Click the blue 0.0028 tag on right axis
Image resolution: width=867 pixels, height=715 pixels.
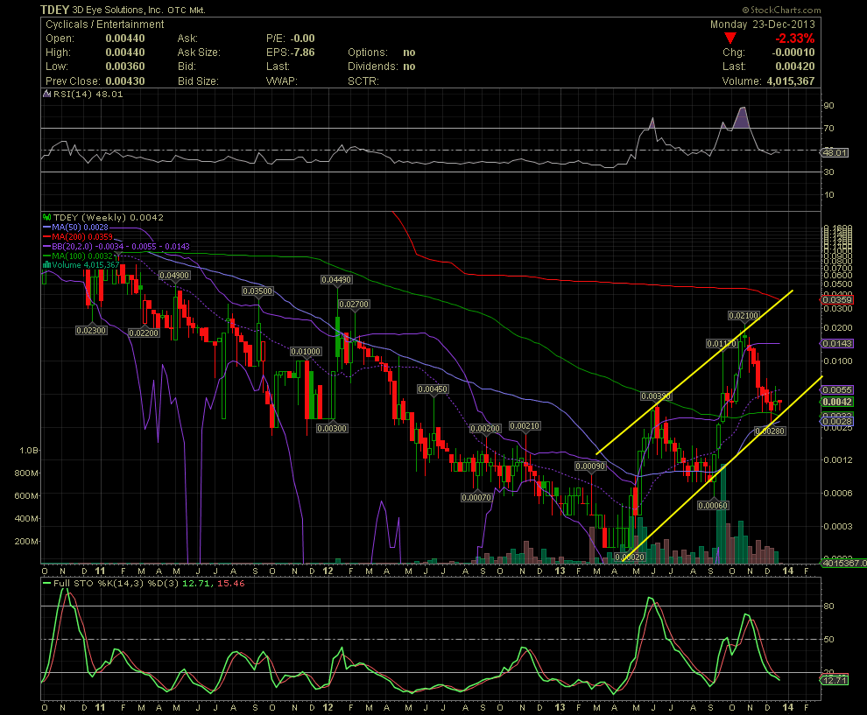837,421
